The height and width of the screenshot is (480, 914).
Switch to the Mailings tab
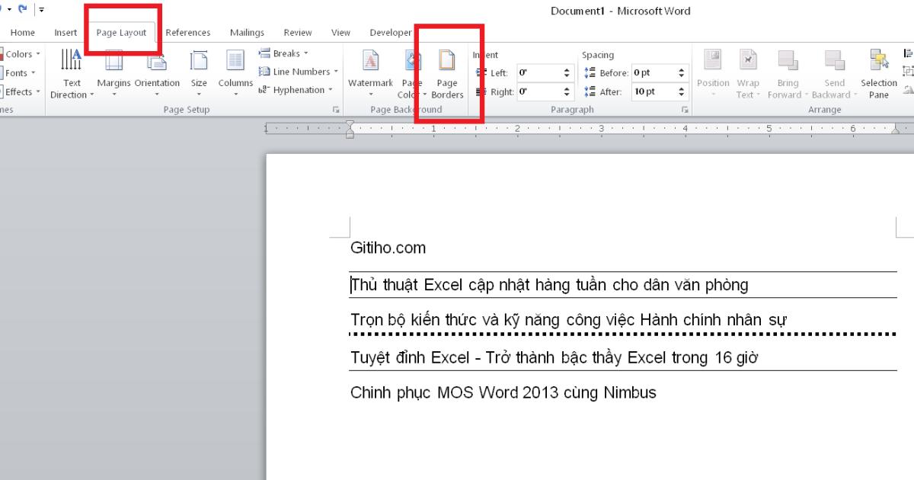[x=247, y=33]
